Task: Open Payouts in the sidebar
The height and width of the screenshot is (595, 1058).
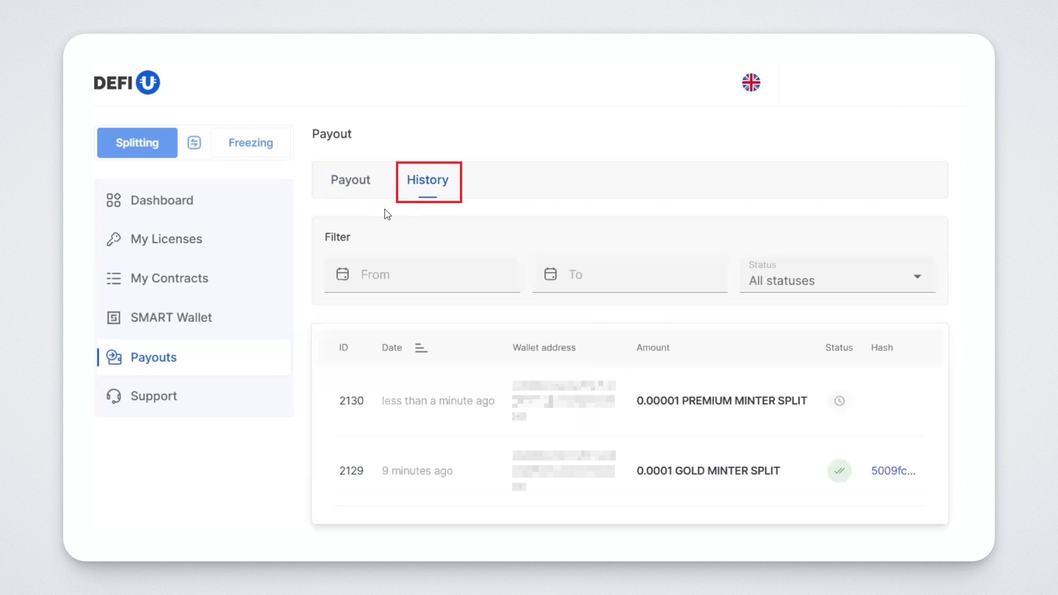Action: [154, 357]
